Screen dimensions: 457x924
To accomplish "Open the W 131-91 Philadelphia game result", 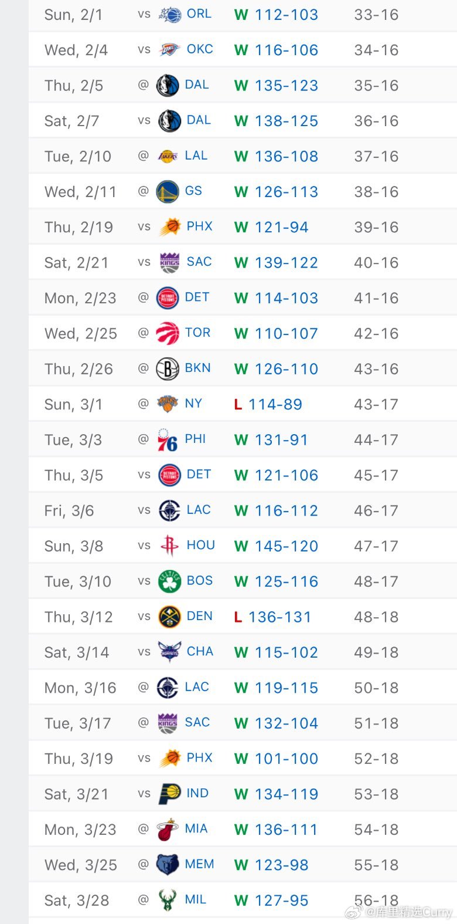I will pyautogui.click(x=271, y=440).
